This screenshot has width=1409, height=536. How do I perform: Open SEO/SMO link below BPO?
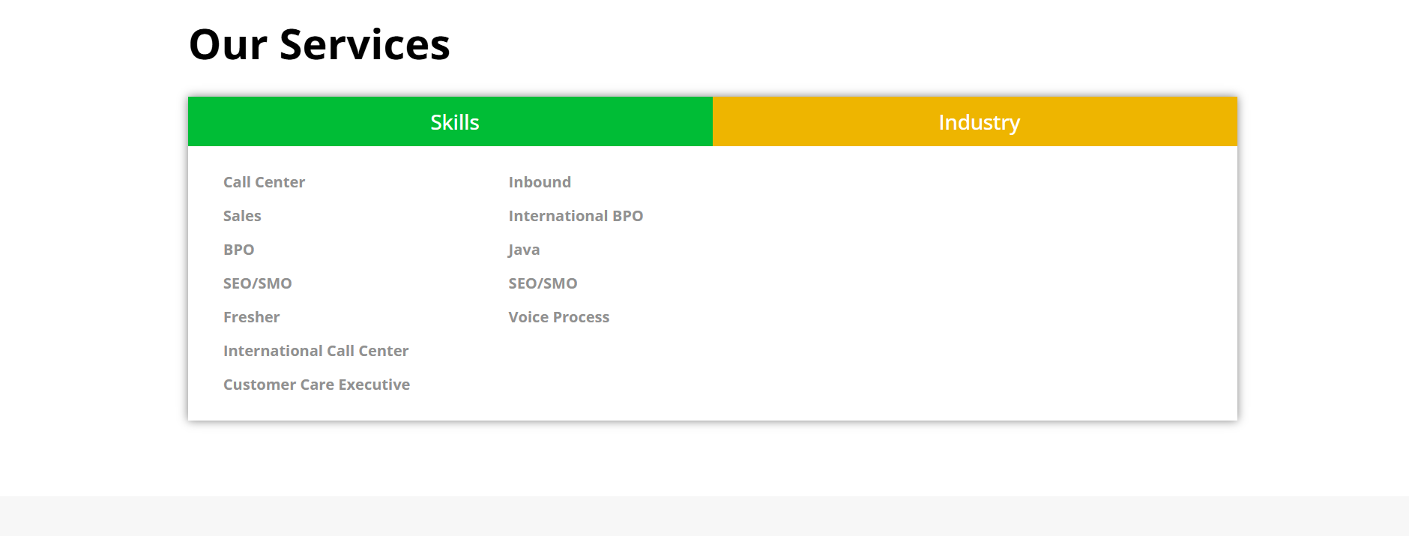(x=258, y=283)
